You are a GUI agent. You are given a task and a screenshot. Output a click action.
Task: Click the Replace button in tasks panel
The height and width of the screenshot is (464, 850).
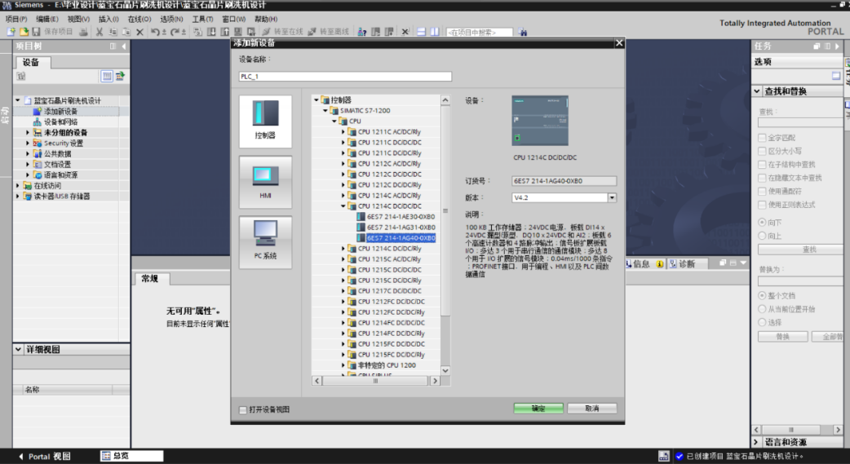pyautogui.click(x=783, y=337)
